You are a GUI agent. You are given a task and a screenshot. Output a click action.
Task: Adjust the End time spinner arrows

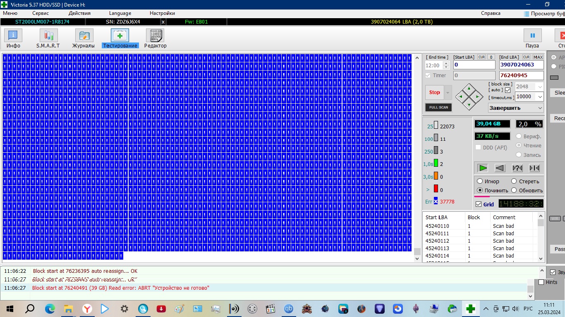click(446, 65)
